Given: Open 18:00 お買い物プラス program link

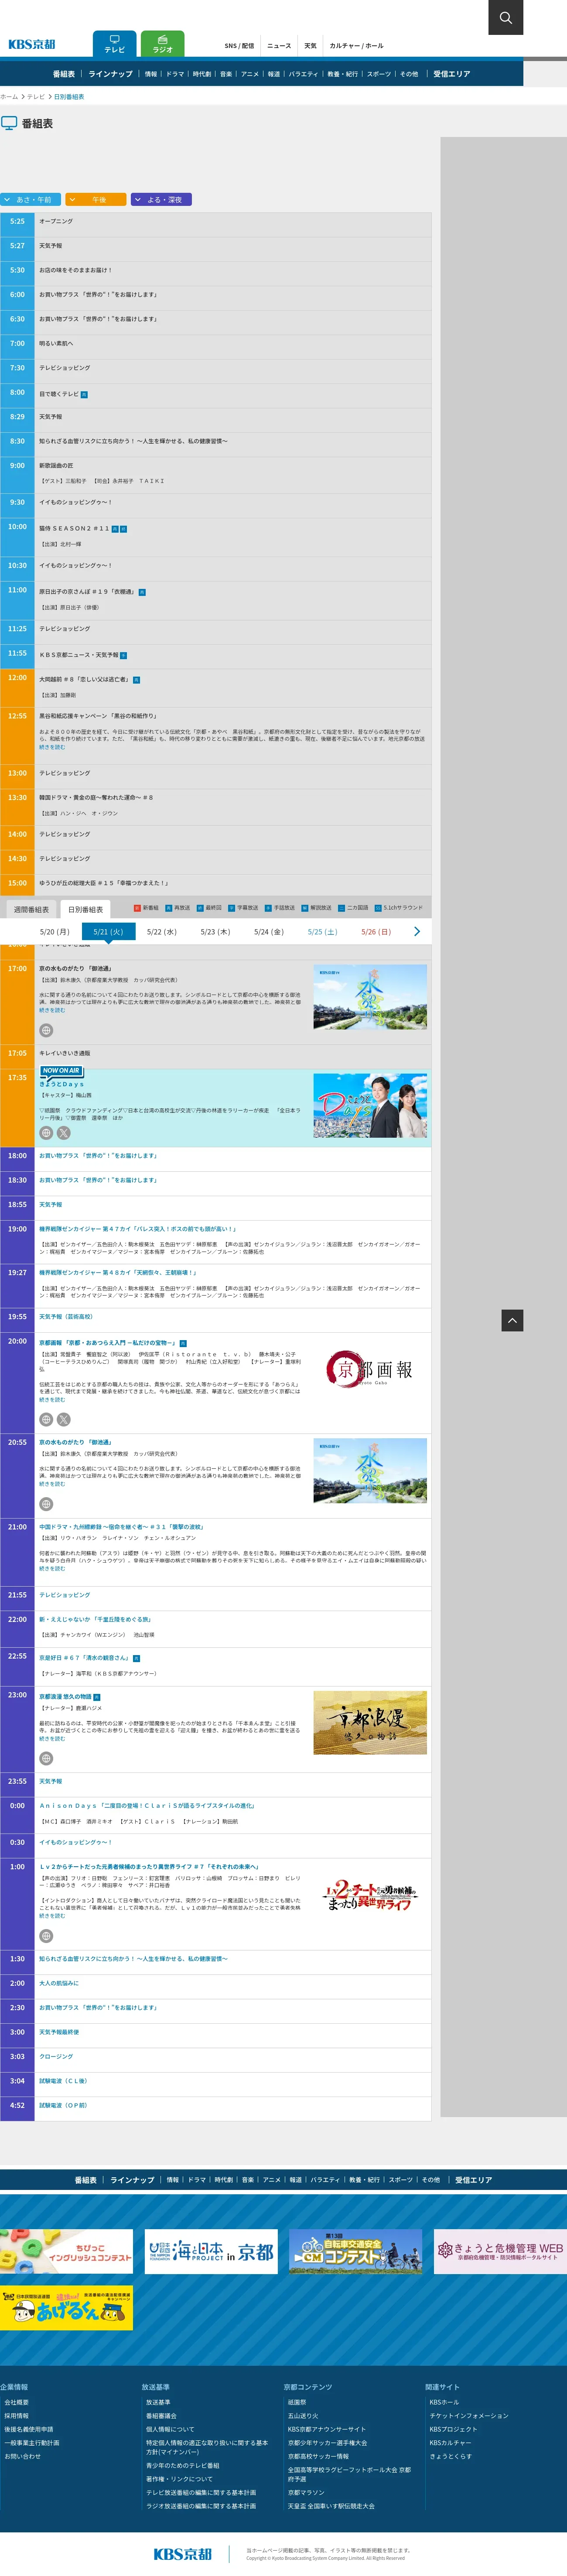Looking at the screenshot, I should tap(98, 1156).
